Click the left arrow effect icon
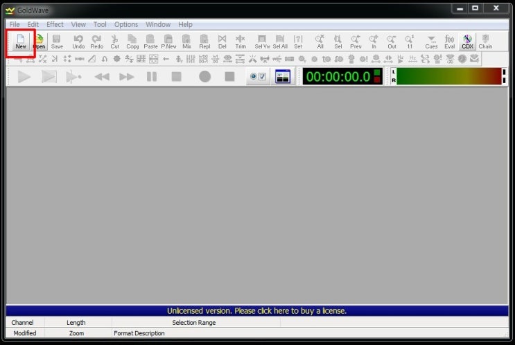 point(166,59)
